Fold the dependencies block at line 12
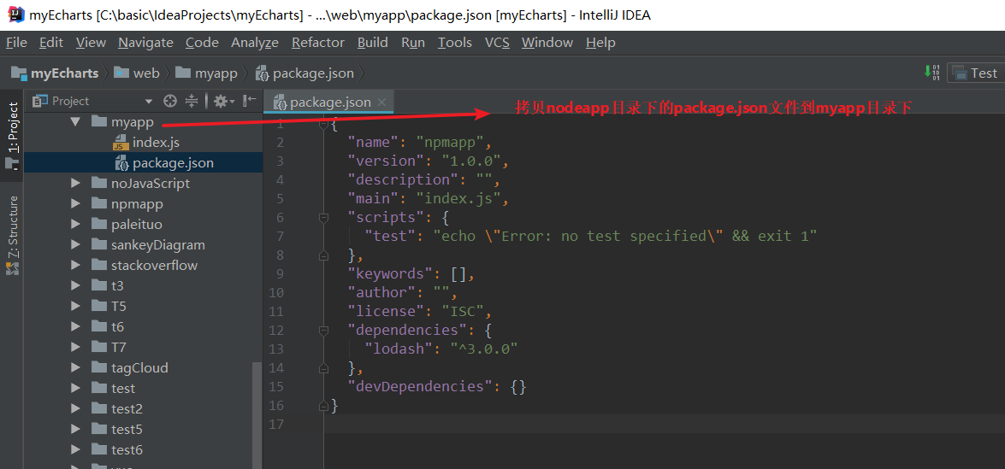This screenshot has height=469, width=1005. tap(323, 331)
